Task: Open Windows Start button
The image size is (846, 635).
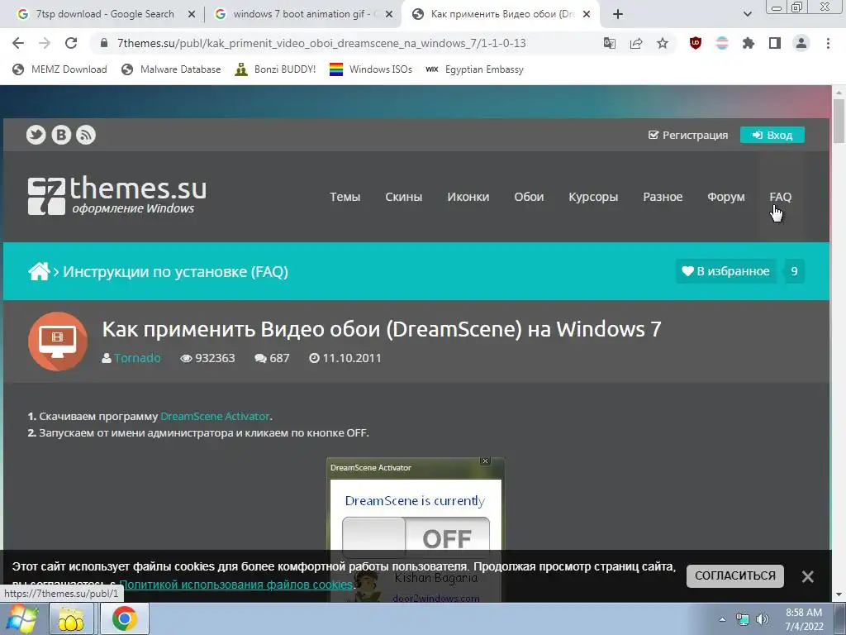Action: tap(21, 618)
